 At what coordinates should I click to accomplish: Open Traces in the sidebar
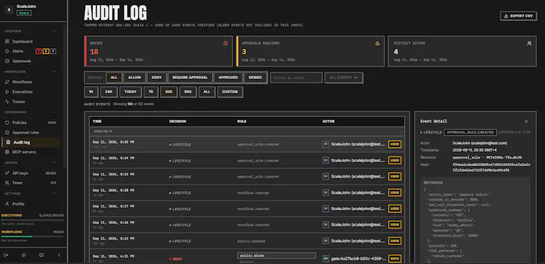coord(18,102)
